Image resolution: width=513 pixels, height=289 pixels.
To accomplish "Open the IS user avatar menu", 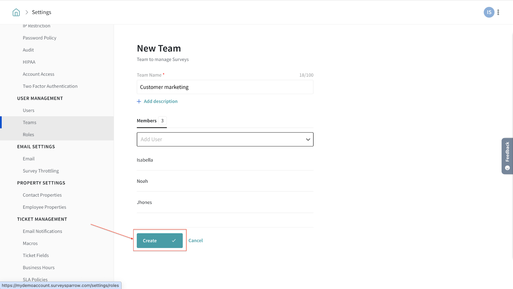I will (489, 12).
